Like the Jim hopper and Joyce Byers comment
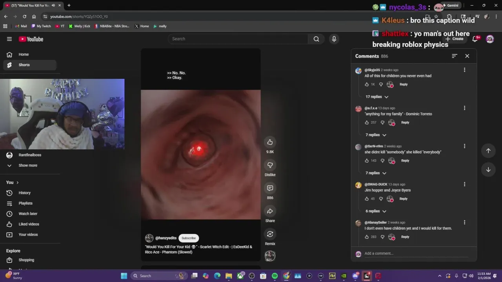The width and height of the screenshot is (502, 282). click(x=367, y=199)
